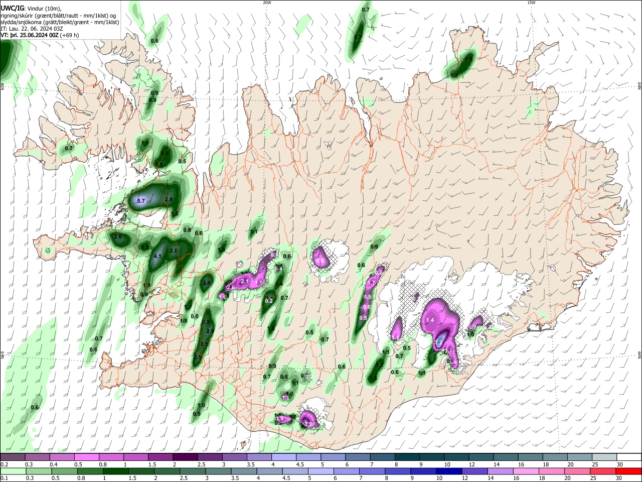Click the initial time line IT Lau. 22. 06. 2024

point(31,29)
